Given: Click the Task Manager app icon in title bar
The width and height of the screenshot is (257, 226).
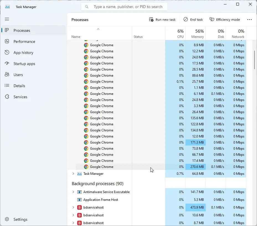Looking at the screenshot, I should point(7,7).
